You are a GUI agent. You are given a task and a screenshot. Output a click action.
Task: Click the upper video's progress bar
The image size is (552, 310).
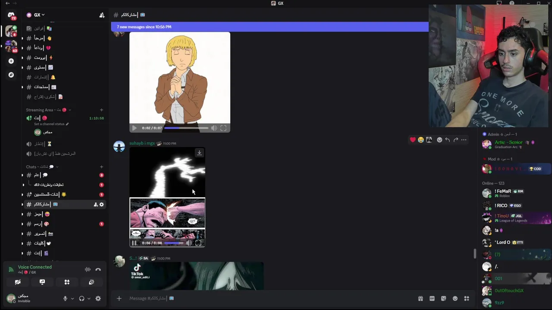pos(186,128)
